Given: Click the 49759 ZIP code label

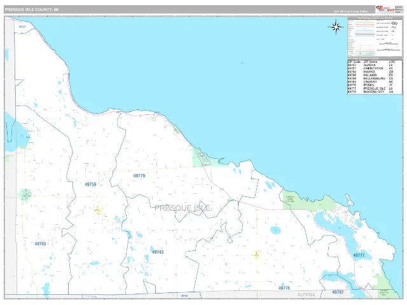Looking at the screenshot, I should tap(90, 184).
